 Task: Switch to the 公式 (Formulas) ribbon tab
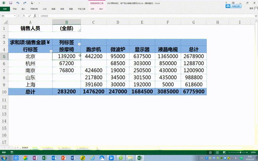pos(45,9)
